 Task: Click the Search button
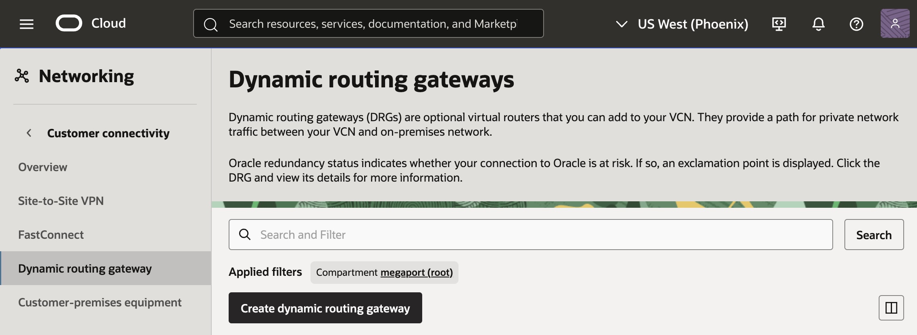[874, 234]
